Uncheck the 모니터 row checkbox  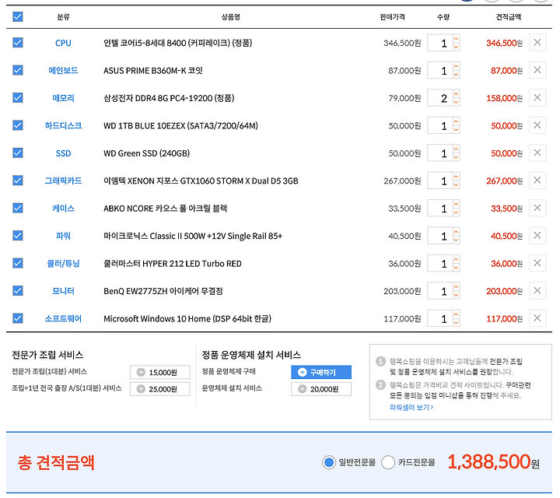18,291
